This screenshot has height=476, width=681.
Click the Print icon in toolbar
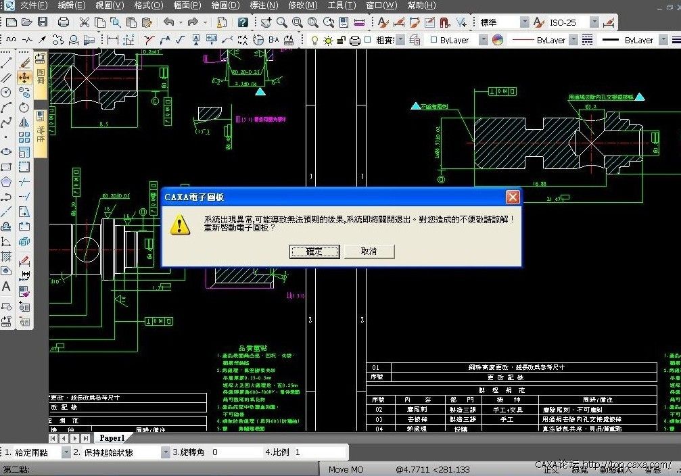coord(64,22)
